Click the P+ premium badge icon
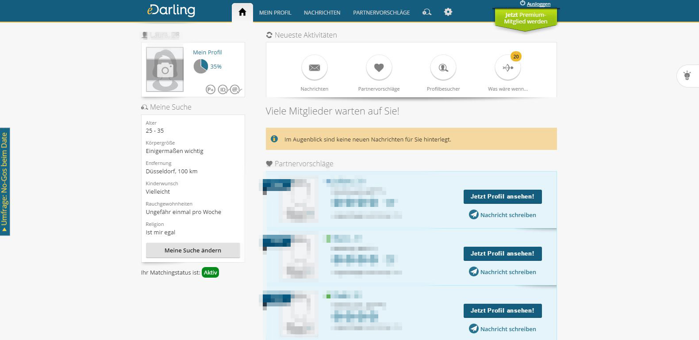Screen dimensions: 699x340 pyautogui.click(x=211, y=90)
